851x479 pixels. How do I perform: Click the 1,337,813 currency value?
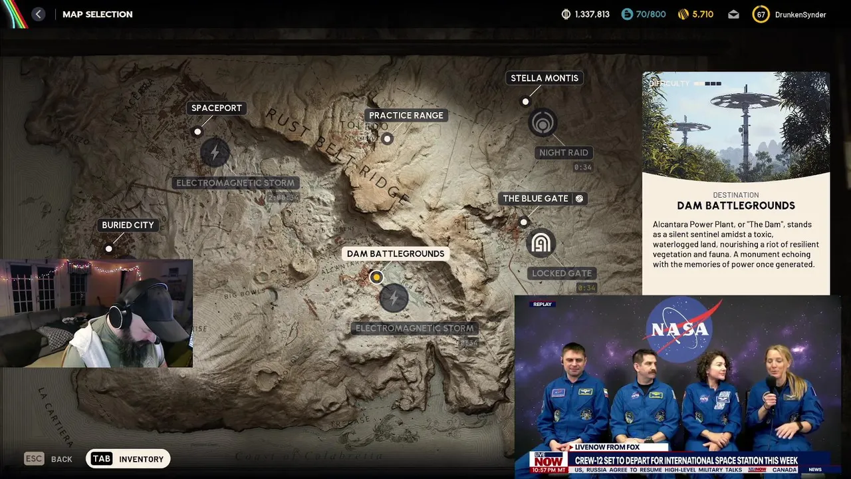tap(592, 14)
